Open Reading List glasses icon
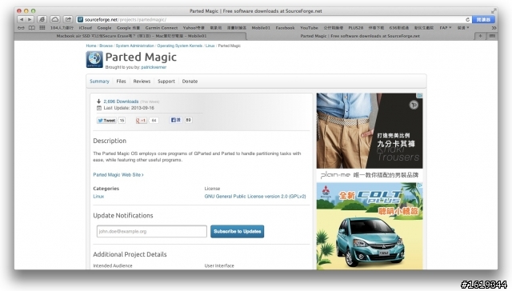Image resolution: width=512 pixels, height=291 pixels. coord(21,28)
